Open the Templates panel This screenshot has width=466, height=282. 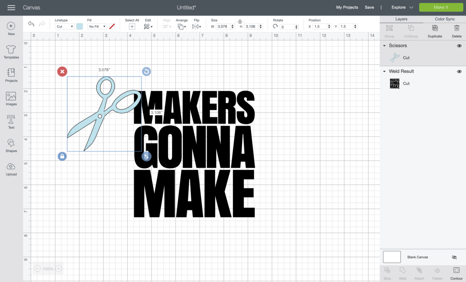pos(11,52)
